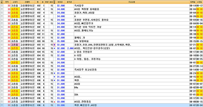Check the box for 즉시입주 최고로얄층 row
The height and width of the screenshot is (107, 203).
(2, 70)
